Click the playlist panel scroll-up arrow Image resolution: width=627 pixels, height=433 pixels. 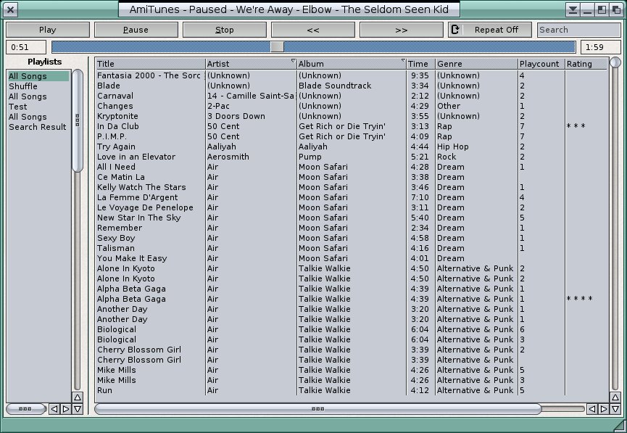(78, 397)
